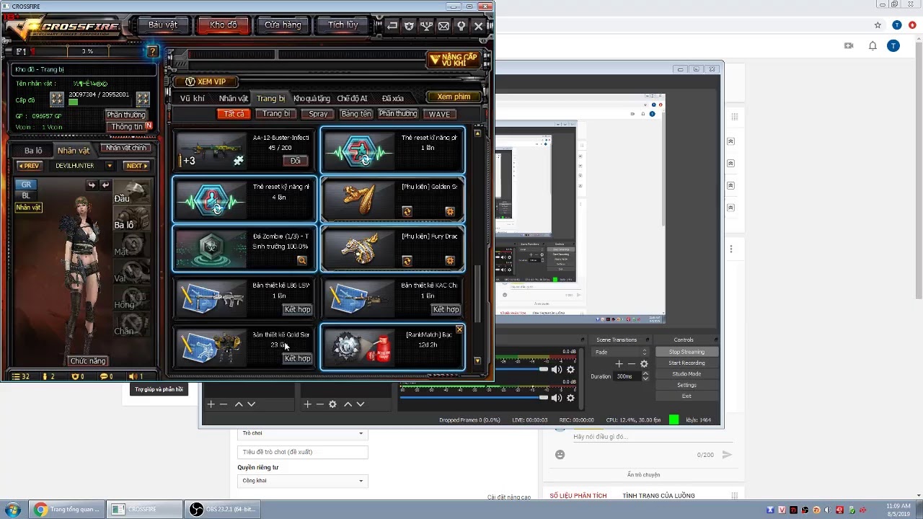Open emoji picker in chat box
The image size is (923, 519).
coord(560,455)
